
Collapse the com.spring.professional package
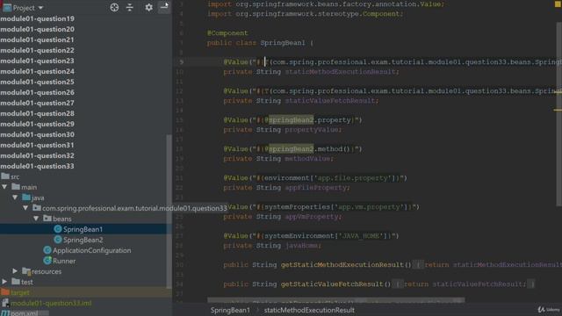25,208
